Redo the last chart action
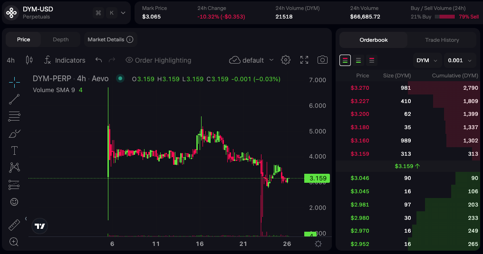This screenshot has width=483, height=254. (112, 60)
